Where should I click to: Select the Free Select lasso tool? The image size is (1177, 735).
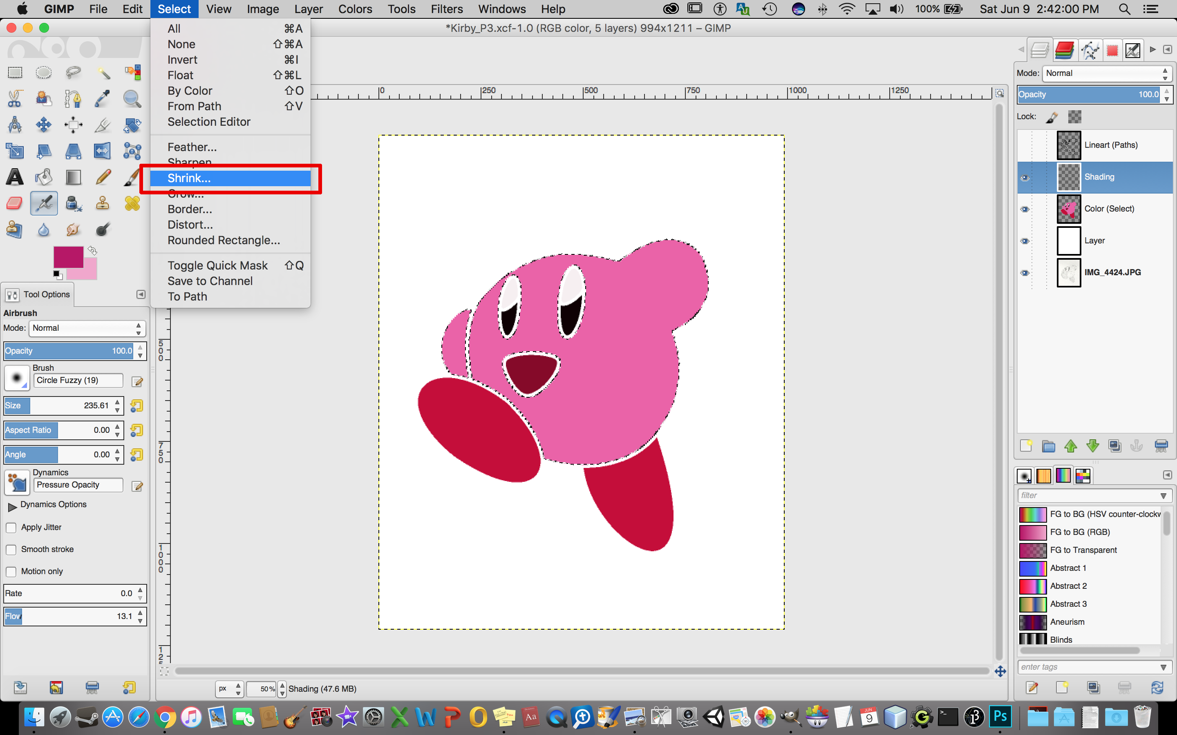73,73
